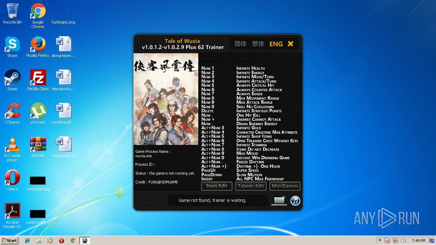
Task: Click the Delete hotkey label
Action: tap(207, 111)
